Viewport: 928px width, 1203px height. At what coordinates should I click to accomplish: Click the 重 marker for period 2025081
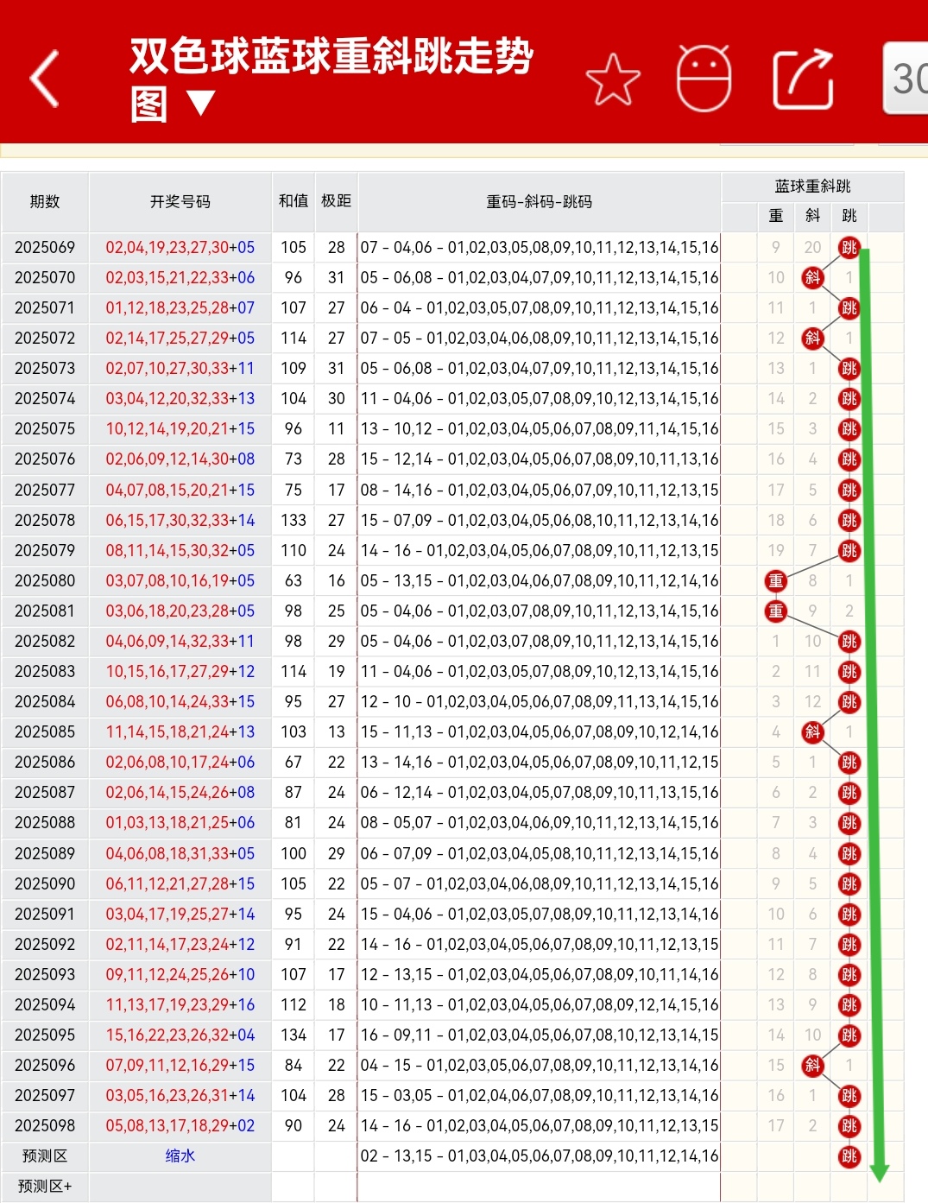click(x=776, y=611)
